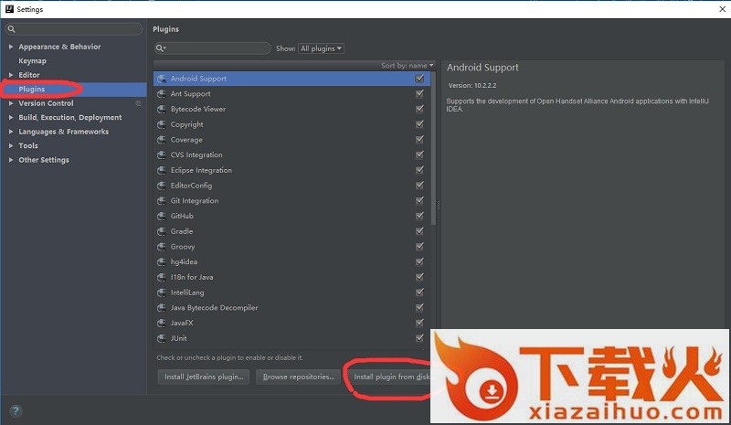Uncheck the Git Integration plugin

pos(419,200)
